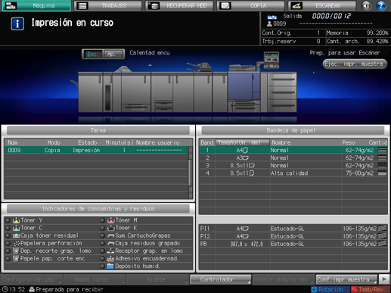Click the Depósito humid. folder icon
The height and width of the screenshot is (293, 391).
pyautogui.click(x=110, y=266)
